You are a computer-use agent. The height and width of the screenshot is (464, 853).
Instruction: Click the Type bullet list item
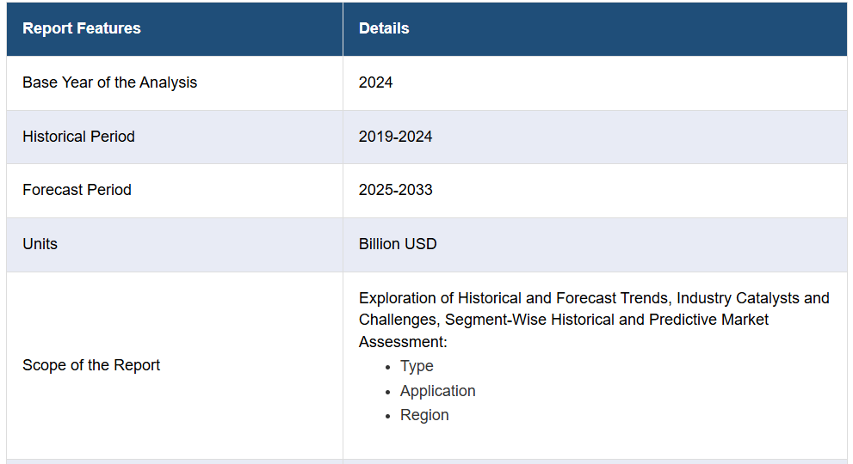tap(417, 366)
